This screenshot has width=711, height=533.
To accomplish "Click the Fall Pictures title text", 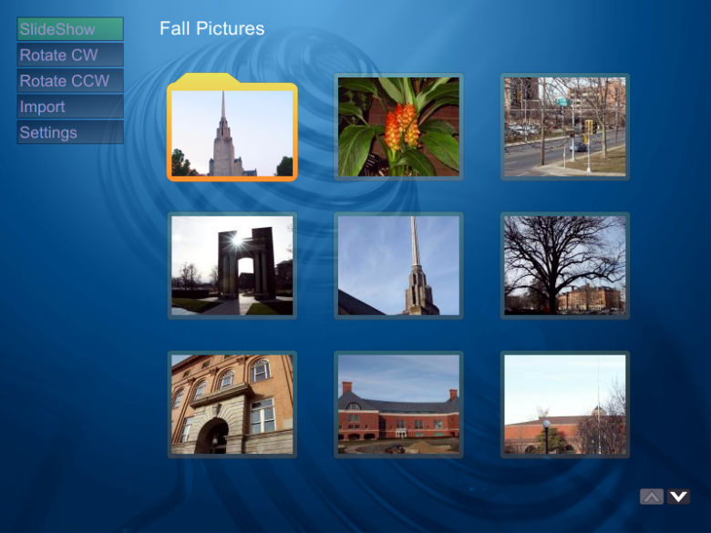I will [211, 28].
